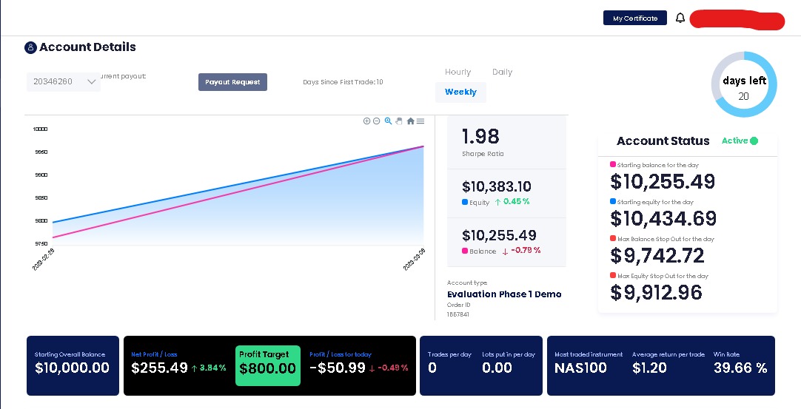Reset chart zoom with home icon
Image resolution: width=801 pixels, height=409 pixels.
[x=410, y=121]
